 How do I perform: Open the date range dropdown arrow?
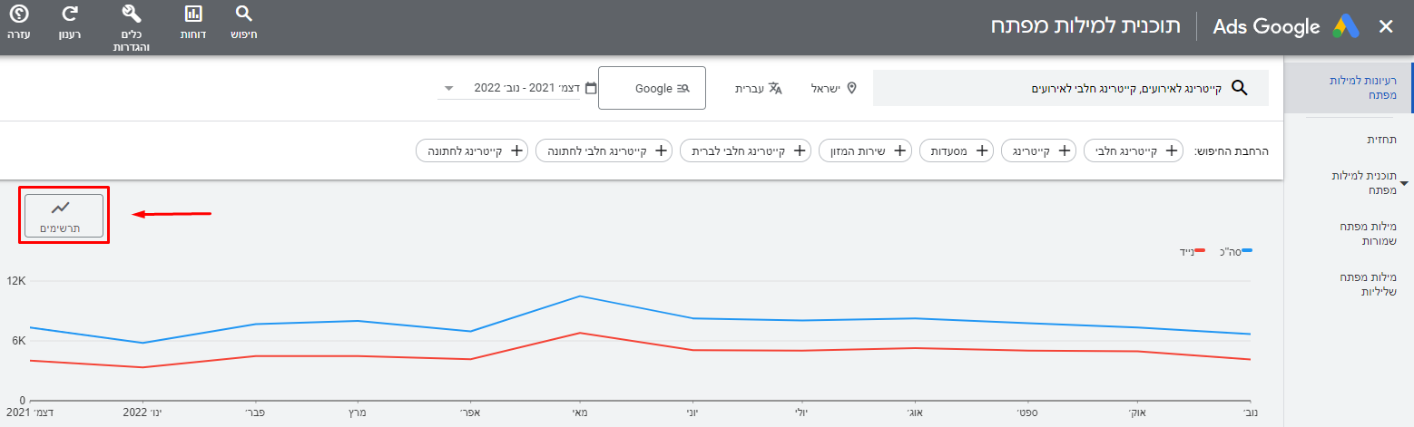pyautogui.click(x=448, y=89)
